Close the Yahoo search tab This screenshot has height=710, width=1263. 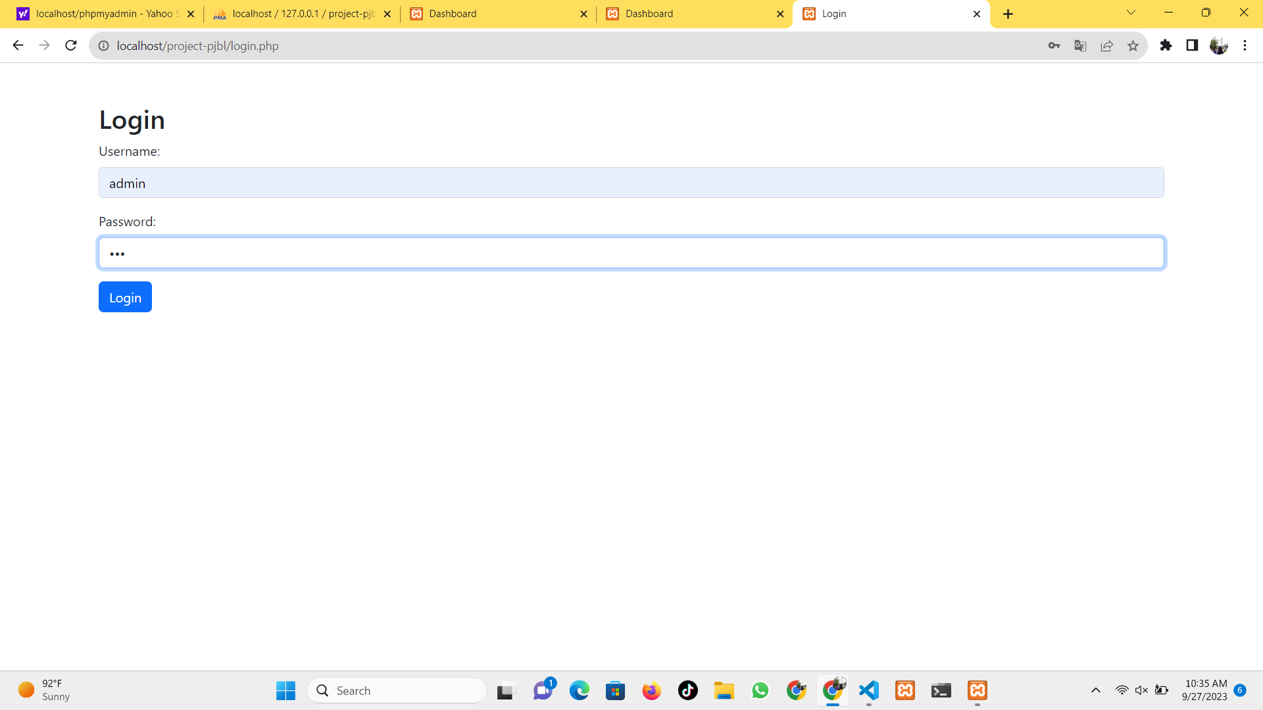(191, 14)
